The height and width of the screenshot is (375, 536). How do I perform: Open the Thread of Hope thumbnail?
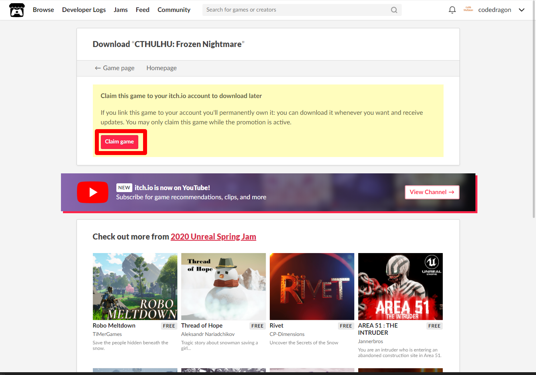(x=224, y=287)
